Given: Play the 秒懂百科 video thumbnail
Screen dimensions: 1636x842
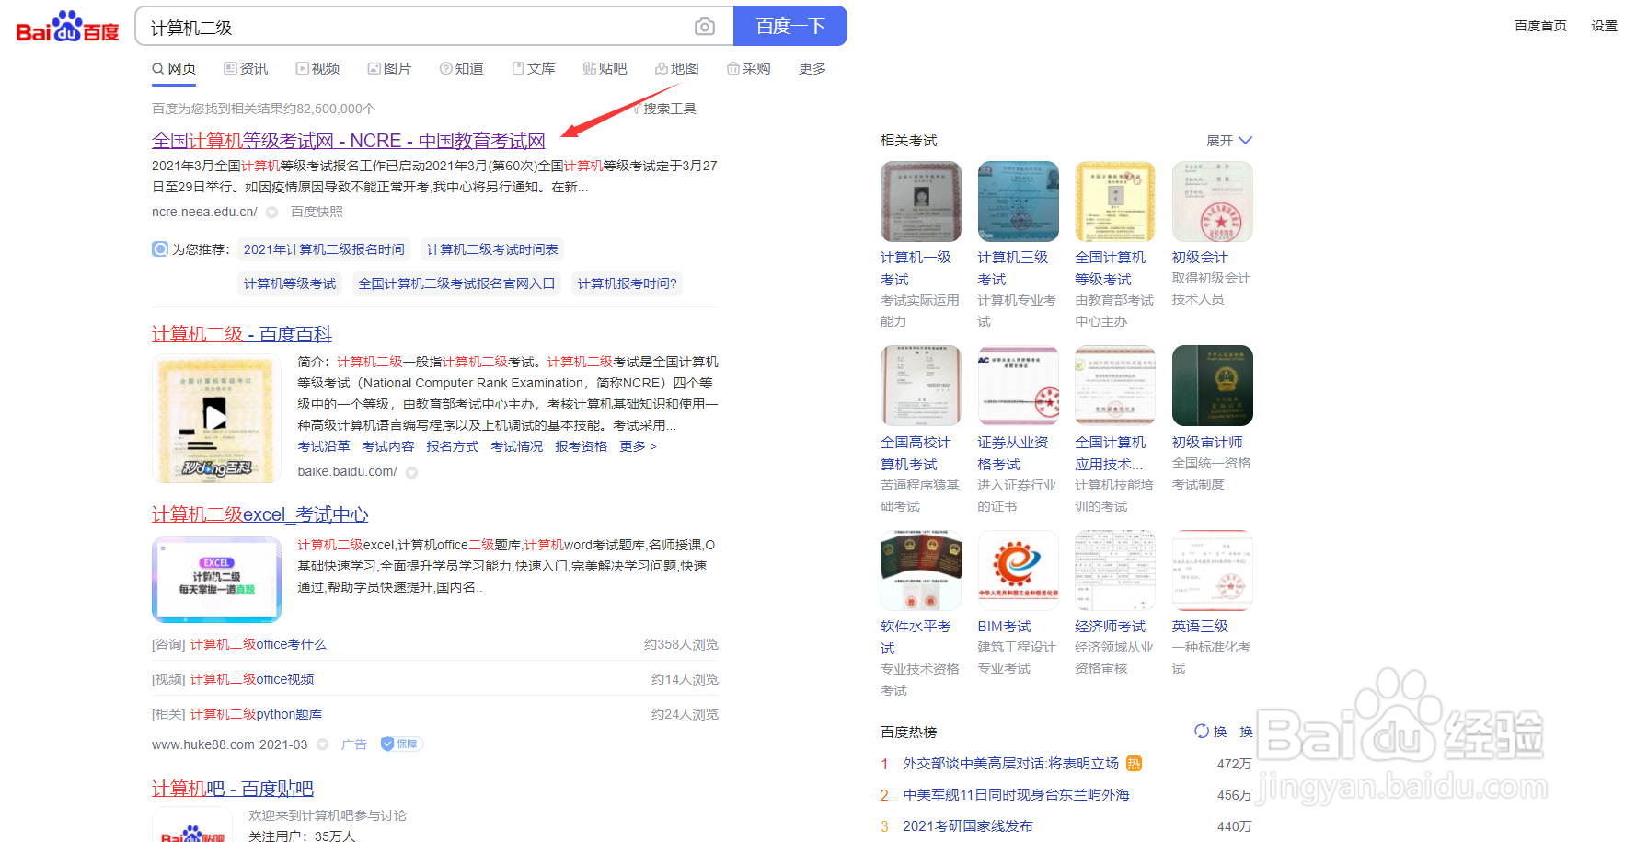Looking at the screenshot, I should [216, 419].
